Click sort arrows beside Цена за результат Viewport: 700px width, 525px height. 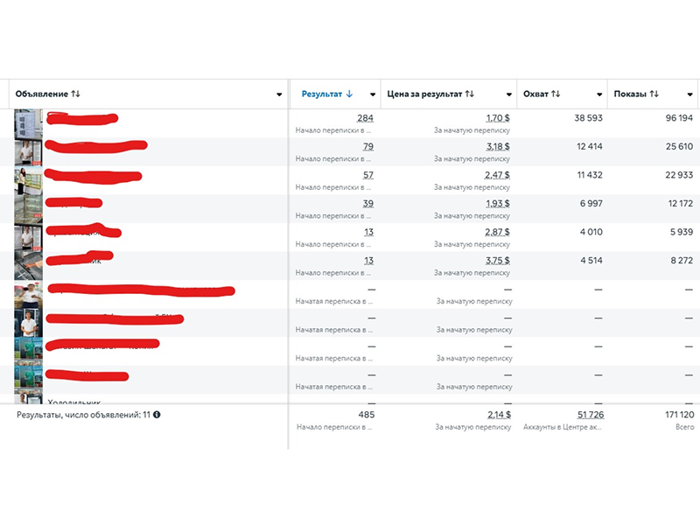(x=470, y=94)
